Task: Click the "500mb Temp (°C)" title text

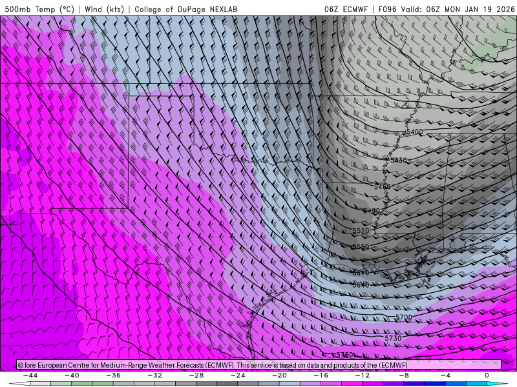Action: pos(40,9)
